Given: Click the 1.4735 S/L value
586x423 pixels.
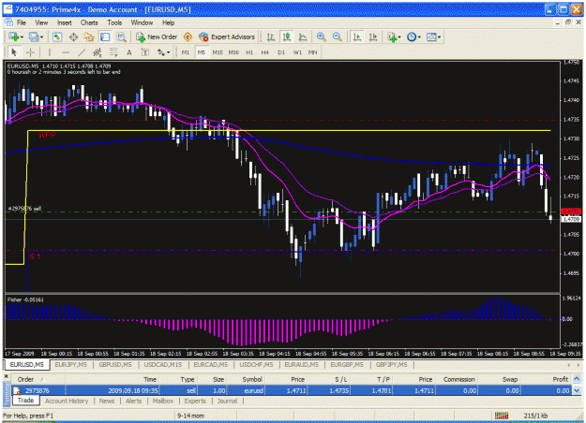Looking at the screenshot, I should tap(339, 390).
